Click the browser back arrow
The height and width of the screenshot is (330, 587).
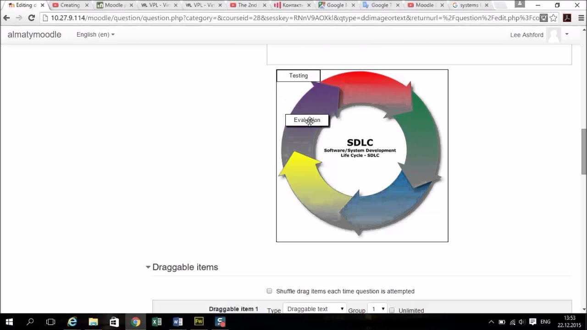(6, 18)
